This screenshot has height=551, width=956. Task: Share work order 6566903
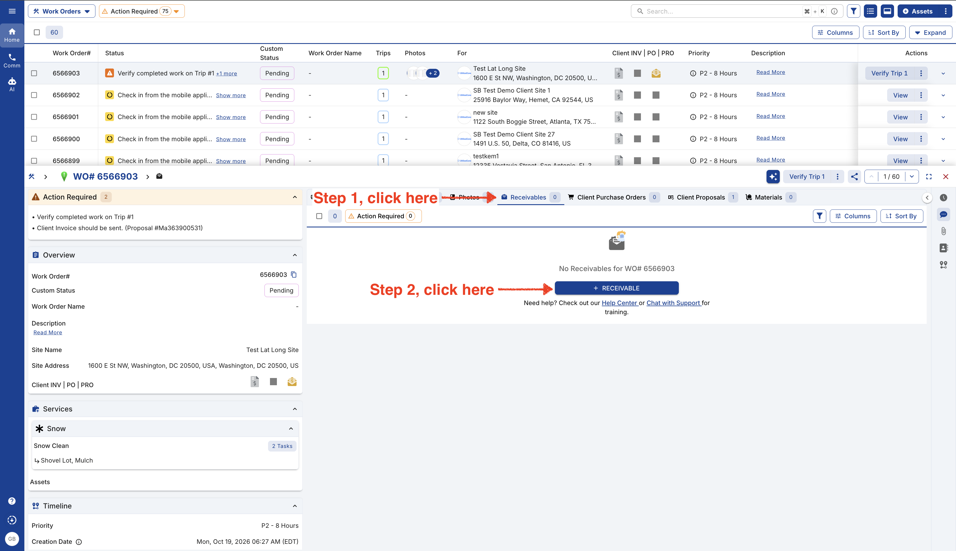854,177
